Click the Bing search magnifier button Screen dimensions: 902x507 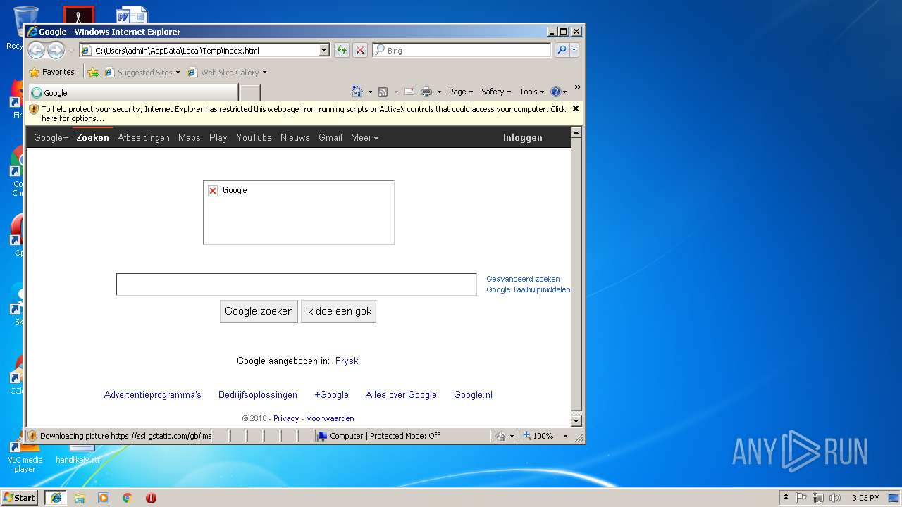coord(562,50)
